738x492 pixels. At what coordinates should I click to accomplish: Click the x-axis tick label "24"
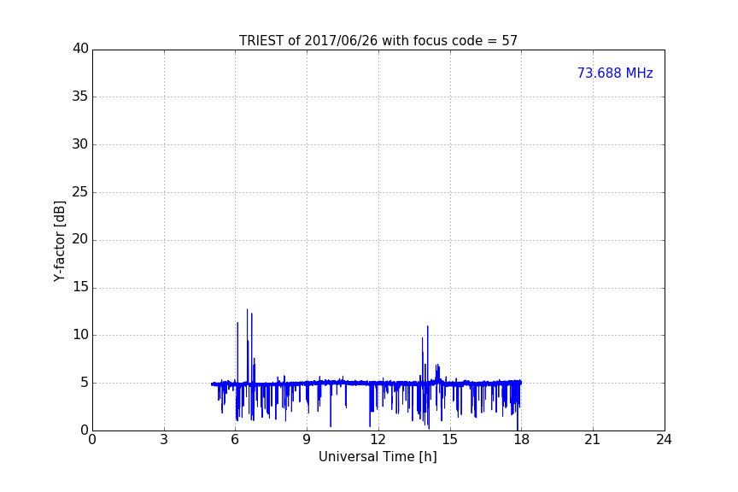click(x=664, y=440)
